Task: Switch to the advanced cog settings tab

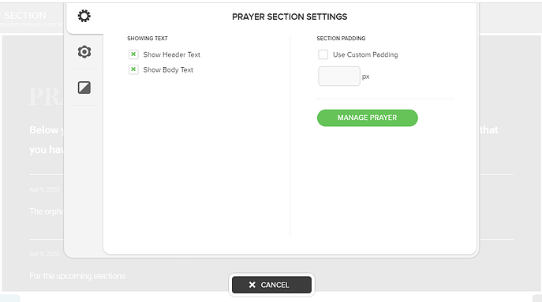Action: [x=84, y=52]
